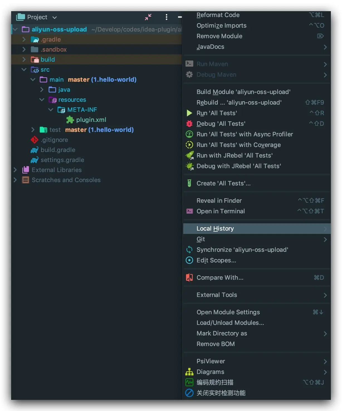Screen dimensions: 342x411
Task: Click the red Debug 'All Tests' bug icon
Action: pyautogui.click(x=189, y=124)
